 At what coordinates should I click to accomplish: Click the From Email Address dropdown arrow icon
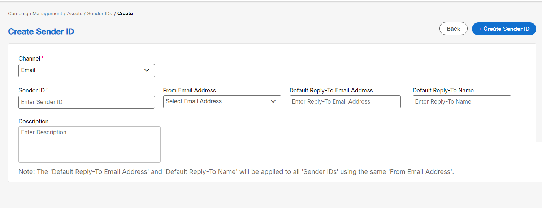(x=273, y=101)
